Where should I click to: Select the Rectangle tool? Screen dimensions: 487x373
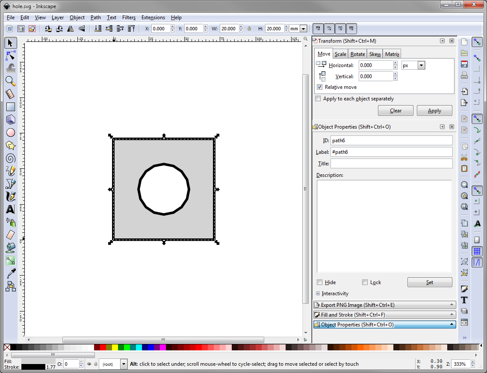pyautogui.click(x=11, y=107)
